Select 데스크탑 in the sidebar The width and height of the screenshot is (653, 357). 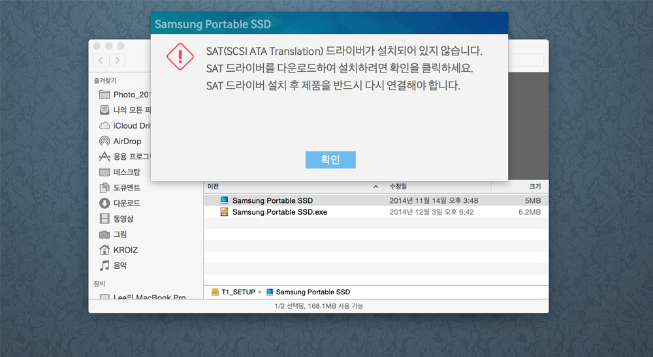(127, 172)
